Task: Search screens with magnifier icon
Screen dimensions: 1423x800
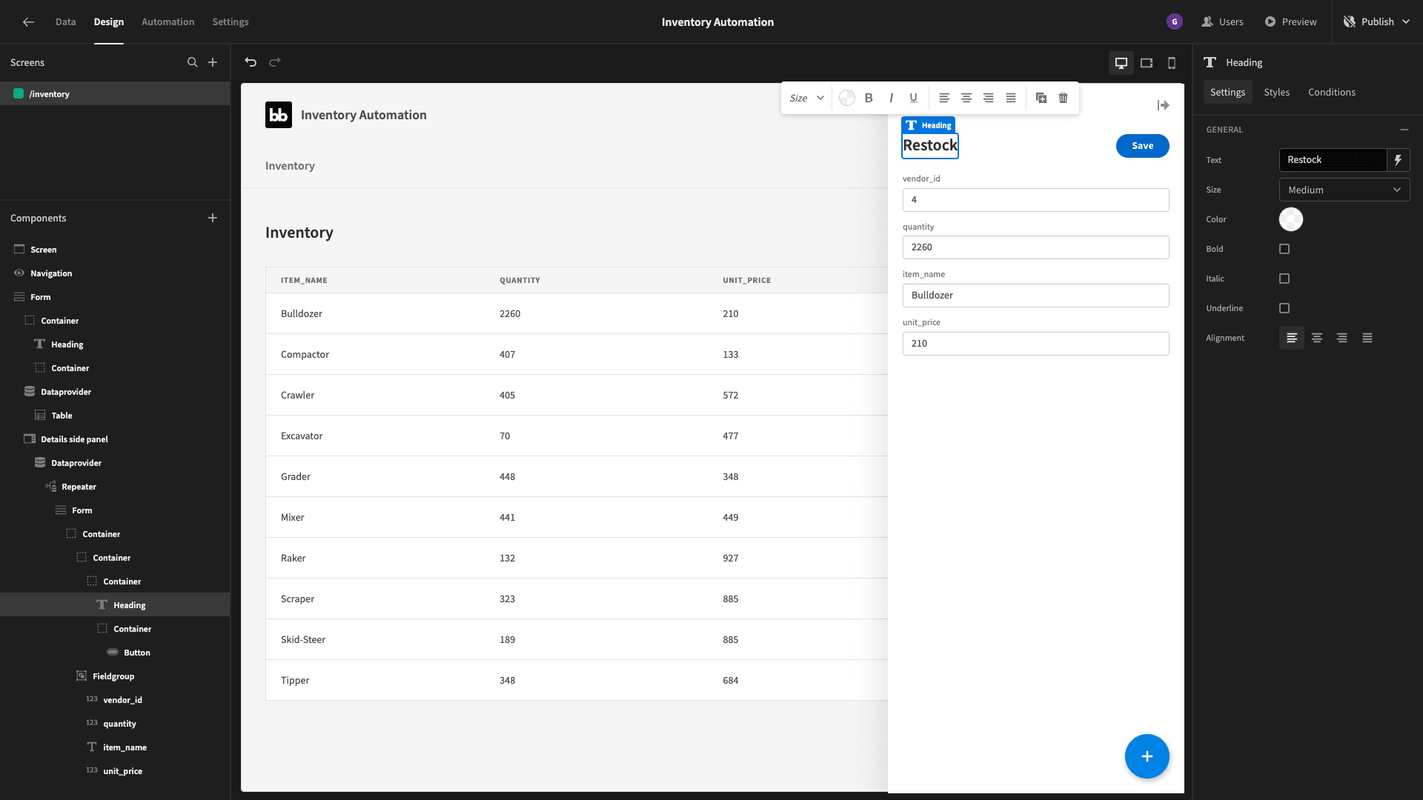Action: [193, 62]
